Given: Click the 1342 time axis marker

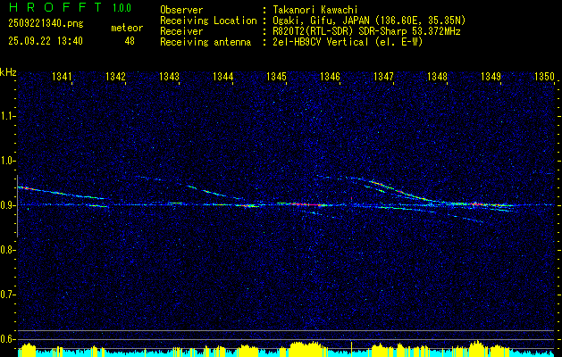Looking at the screenshot, I should coord(116,76).
